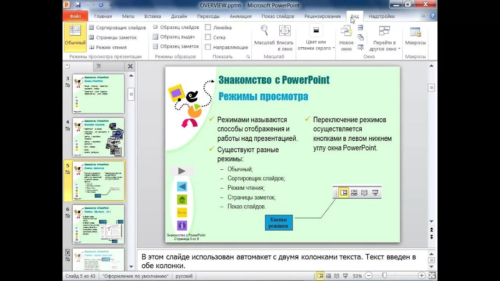This screenshot has height=281, width=500.
Task: Click "Оформление по умолчанию" theme in status bar
Action: pos(136,276)
